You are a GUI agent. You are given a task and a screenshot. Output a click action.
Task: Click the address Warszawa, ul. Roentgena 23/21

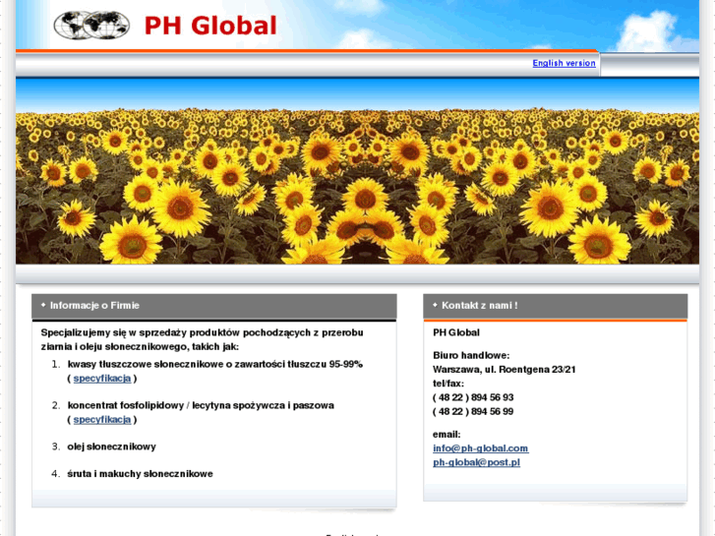[504, 370]
